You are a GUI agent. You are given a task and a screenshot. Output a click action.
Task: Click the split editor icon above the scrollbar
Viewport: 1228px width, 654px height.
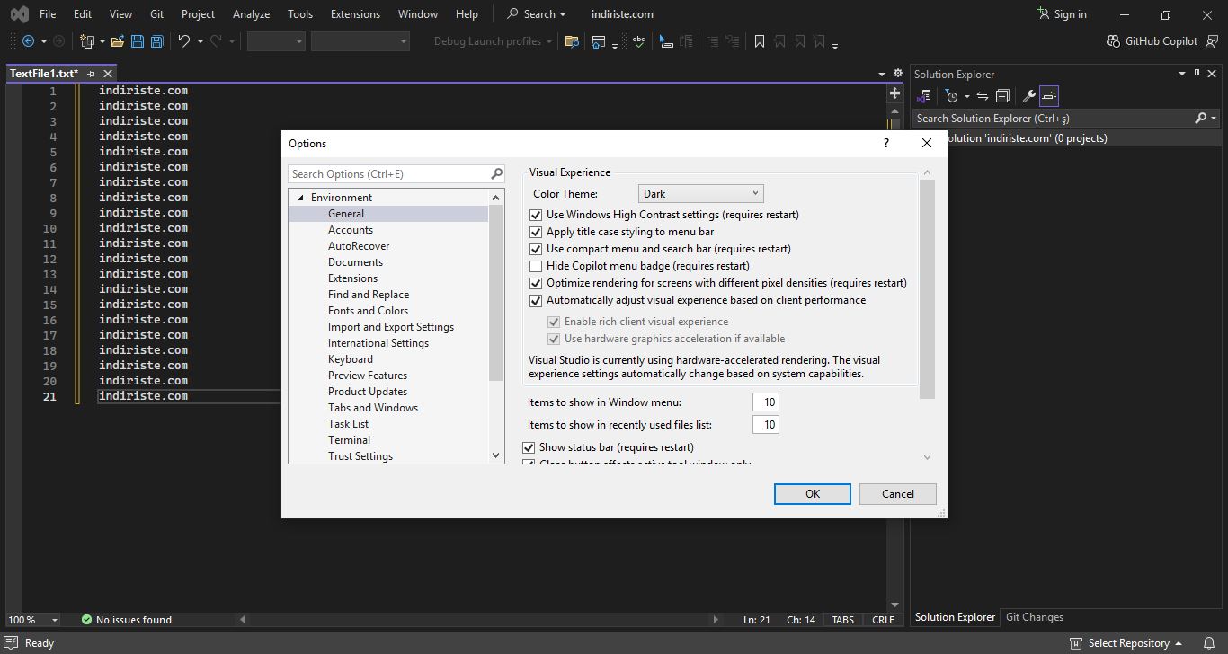coord(894,93)
